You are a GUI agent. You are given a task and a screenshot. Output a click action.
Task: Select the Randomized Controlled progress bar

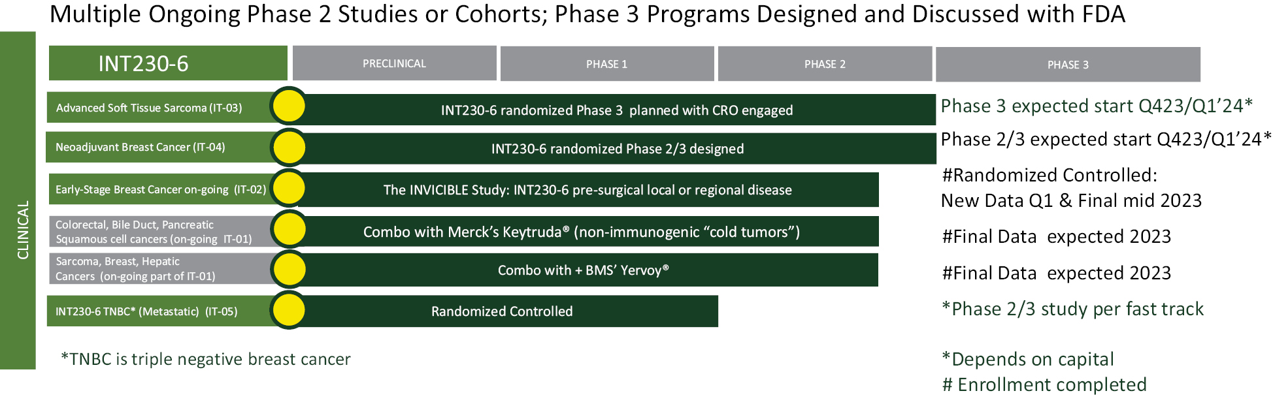click(502, 311)
